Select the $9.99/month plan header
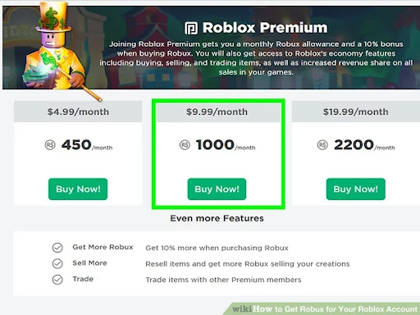The width and height of the screenshot is (420, 315). (218, 112)
